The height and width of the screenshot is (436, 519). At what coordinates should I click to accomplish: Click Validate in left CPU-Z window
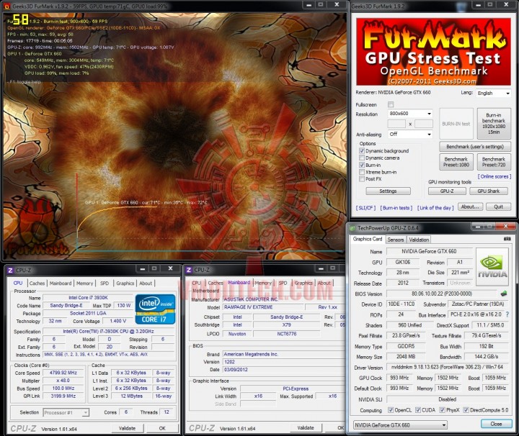tap(127, 428)
